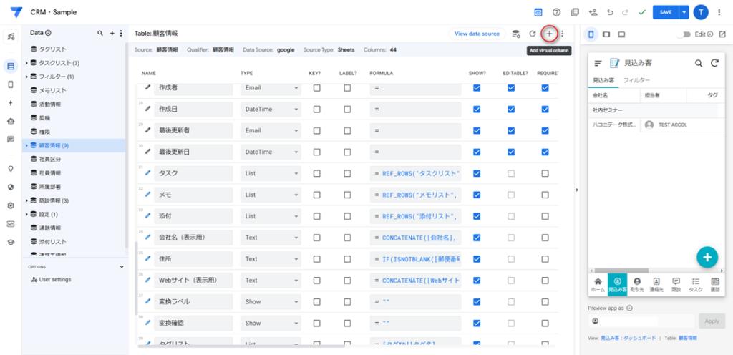Uncheck SHOW for 最後更新者 row
This screenshot has width=733, height=355.
point(477,130)
